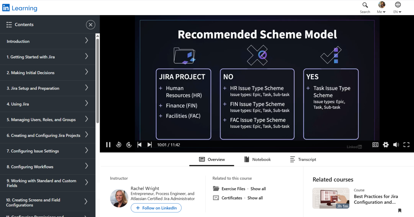Rewind the video 10 seconds

click(x=119, y=145)
